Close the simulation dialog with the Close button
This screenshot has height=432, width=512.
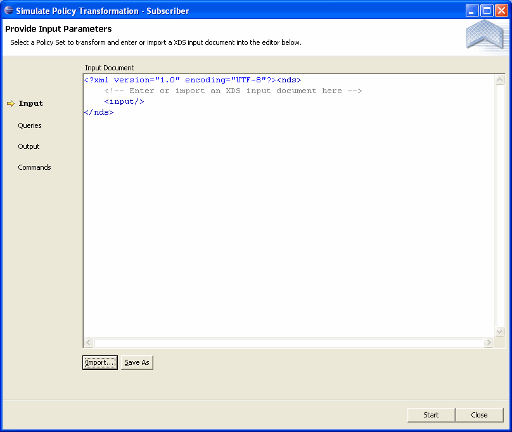[479, 415]
